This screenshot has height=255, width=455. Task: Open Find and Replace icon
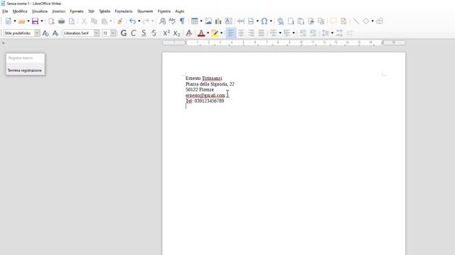(x=163, y=21)
